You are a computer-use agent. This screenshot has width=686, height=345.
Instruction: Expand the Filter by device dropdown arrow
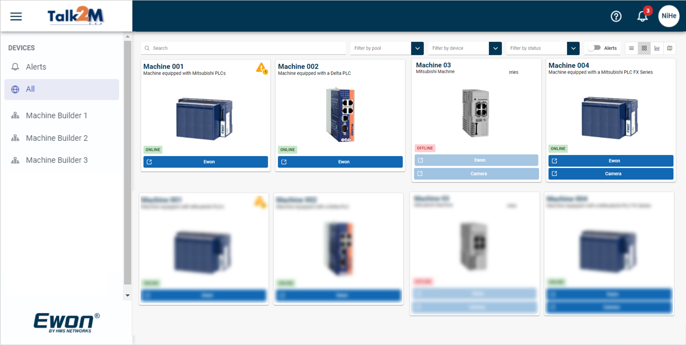495,48
